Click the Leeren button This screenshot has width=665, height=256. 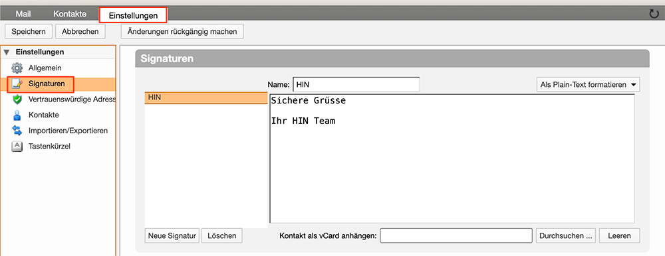click(619, 235)
